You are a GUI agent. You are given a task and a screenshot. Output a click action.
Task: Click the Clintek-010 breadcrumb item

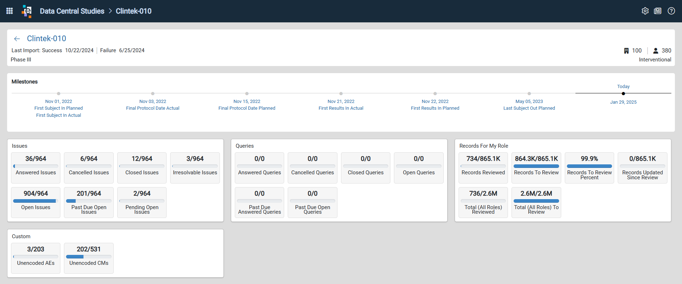pyautogui.click(x=134, y=11)
